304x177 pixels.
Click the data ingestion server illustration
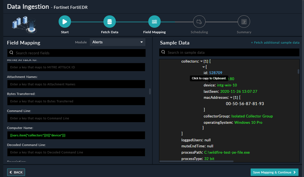click(x=24, y=24)
